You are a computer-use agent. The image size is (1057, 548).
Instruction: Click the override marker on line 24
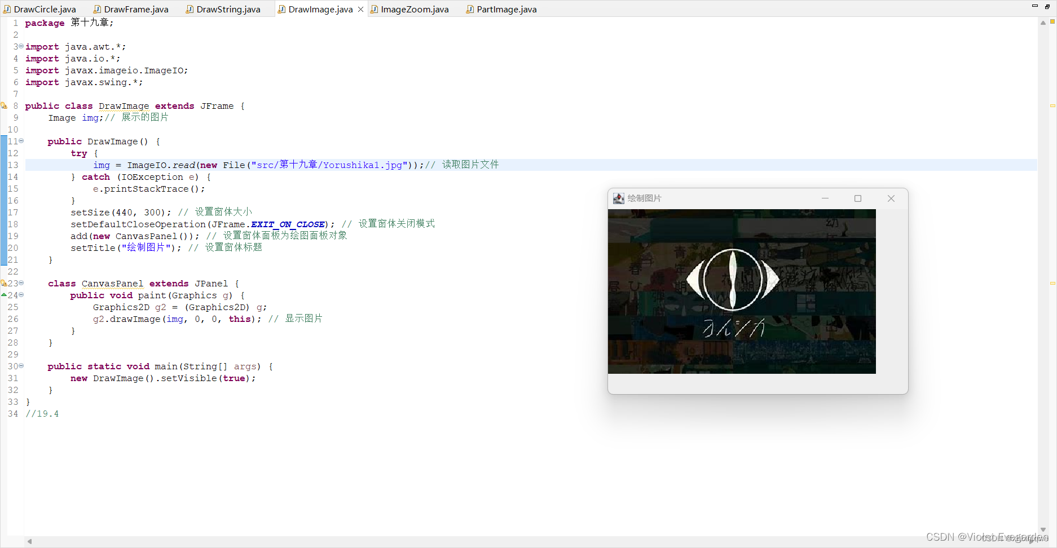click(4, 295)
